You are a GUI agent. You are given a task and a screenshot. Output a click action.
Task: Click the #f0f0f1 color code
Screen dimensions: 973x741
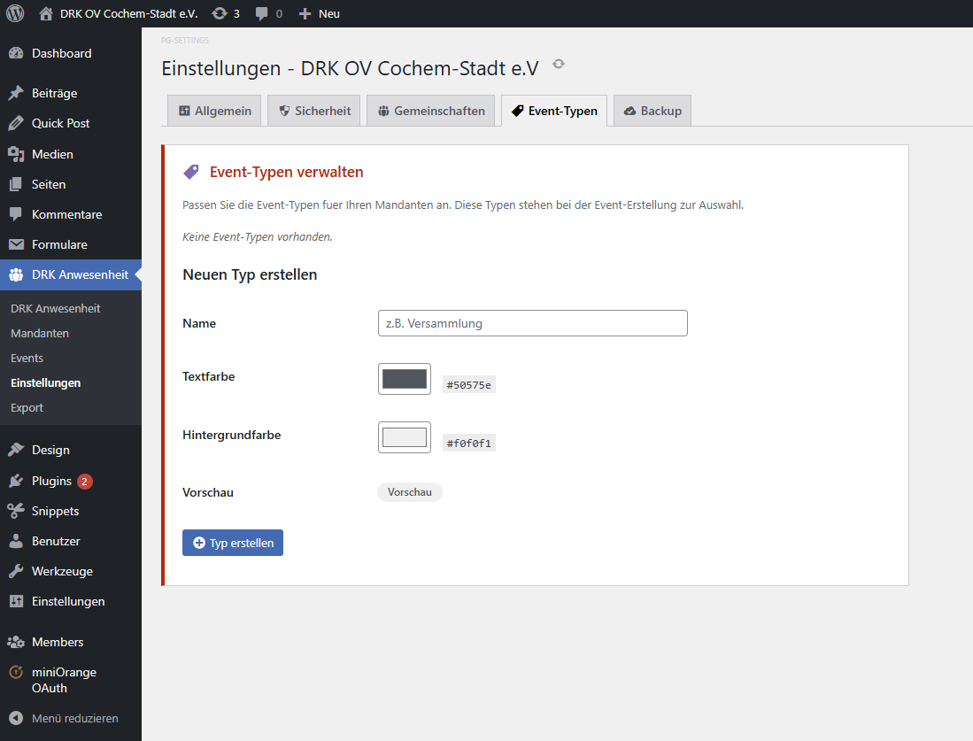coord(469,444)
